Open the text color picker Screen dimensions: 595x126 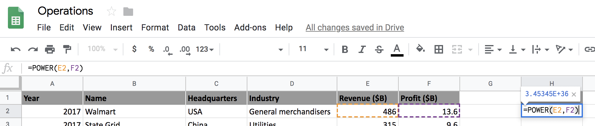click(397, 50)
